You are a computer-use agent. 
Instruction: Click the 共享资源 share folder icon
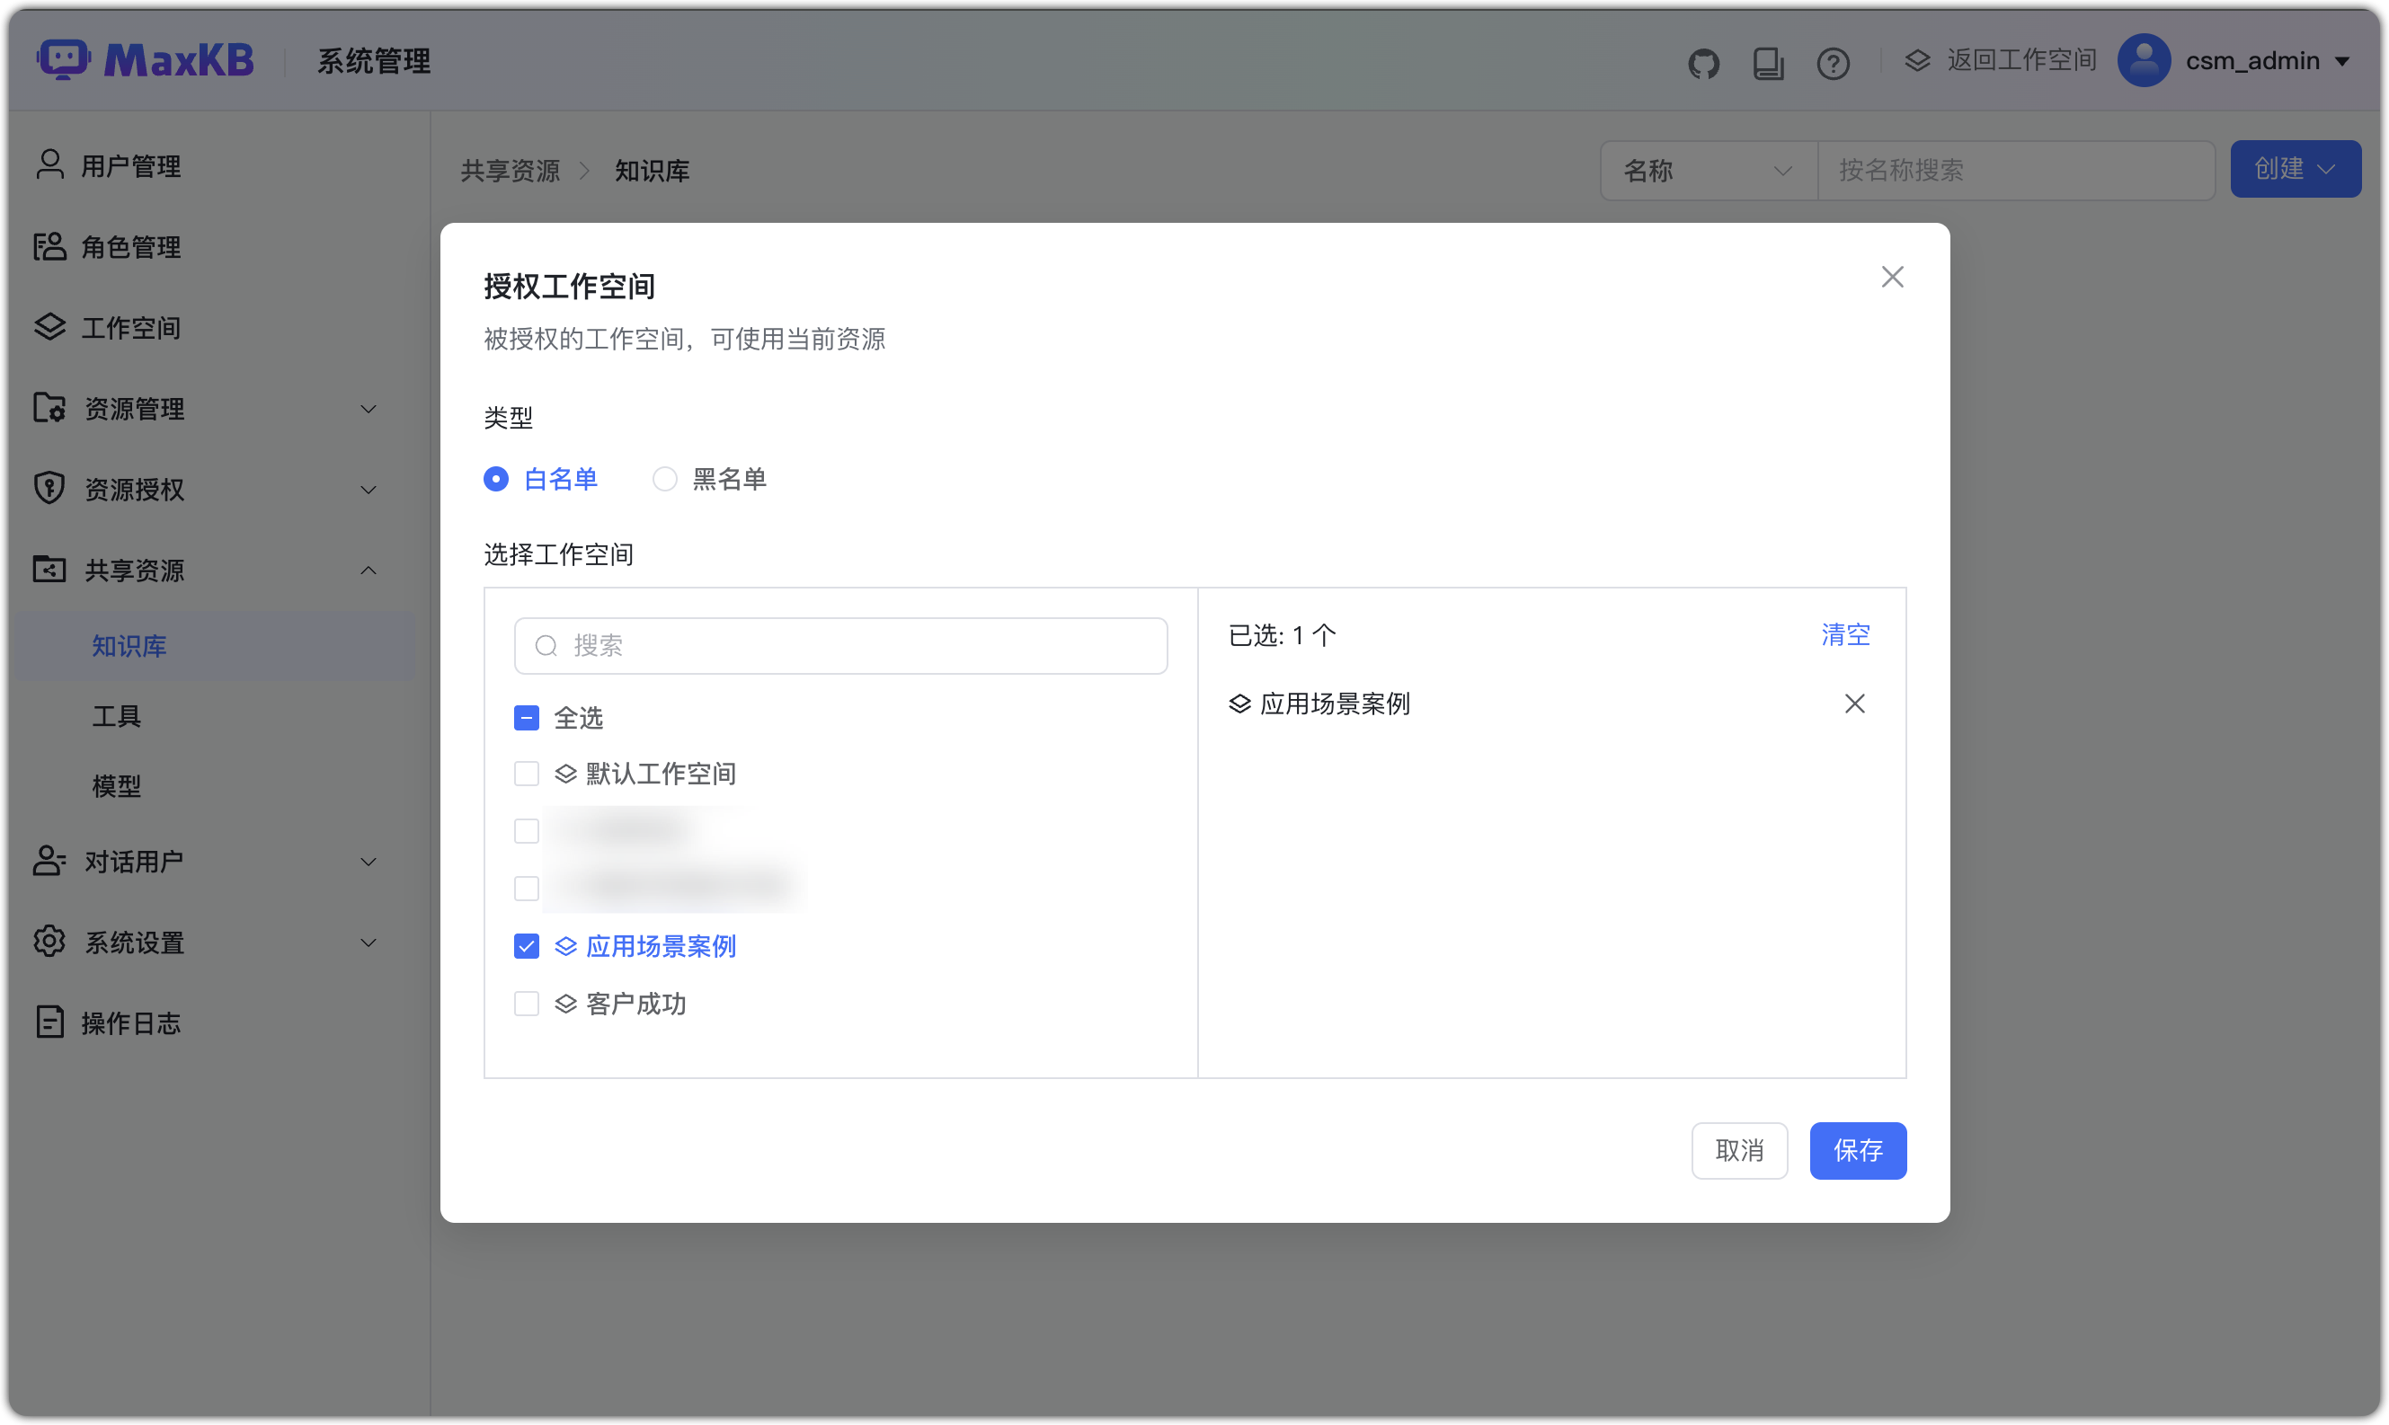50,570
